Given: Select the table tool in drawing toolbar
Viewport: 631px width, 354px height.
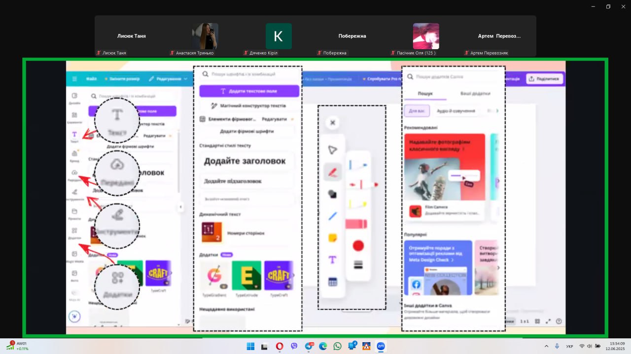Looking at the screenshot, I should pos(333,282).
